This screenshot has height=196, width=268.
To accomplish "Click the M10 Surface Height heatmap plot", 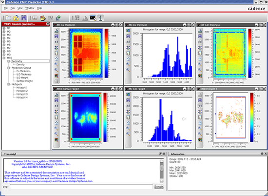I will tap(85, 118).
